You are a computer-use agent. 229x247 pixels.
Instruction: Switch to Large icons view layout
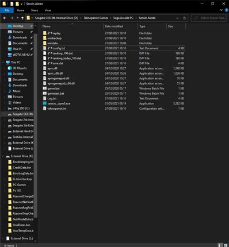(226, 245)
